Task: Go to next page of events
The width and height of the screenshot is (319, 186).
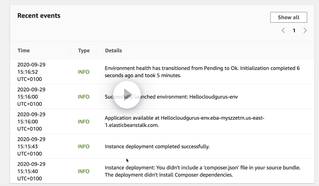Action: click(x=305, y=31)
